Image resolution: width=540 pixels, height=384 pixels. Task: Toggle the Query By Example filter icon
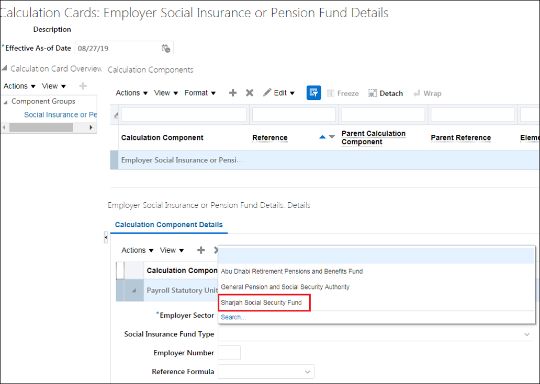(313, 93)
